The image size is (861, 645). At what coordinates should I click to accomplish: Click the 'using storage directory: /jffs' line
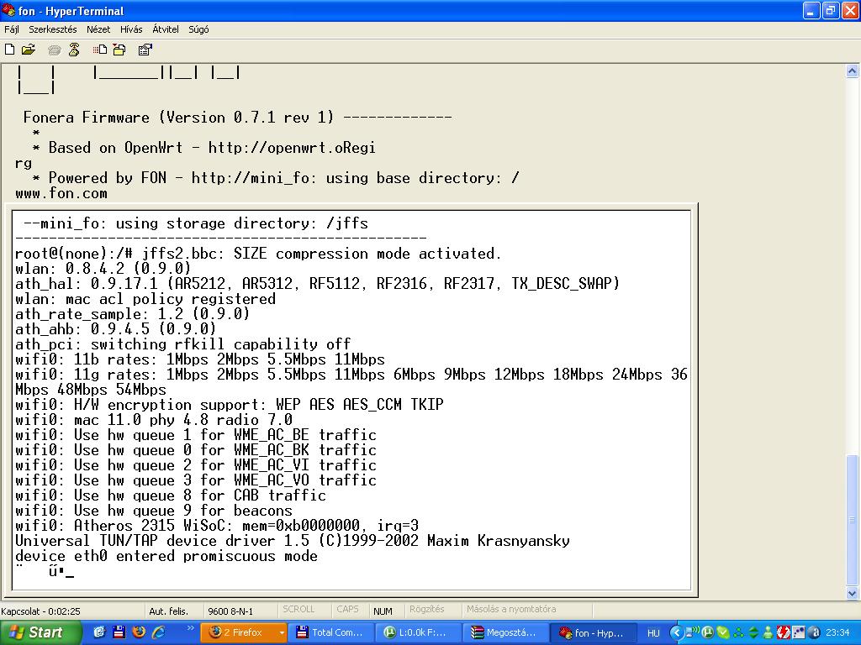point(196,223)
